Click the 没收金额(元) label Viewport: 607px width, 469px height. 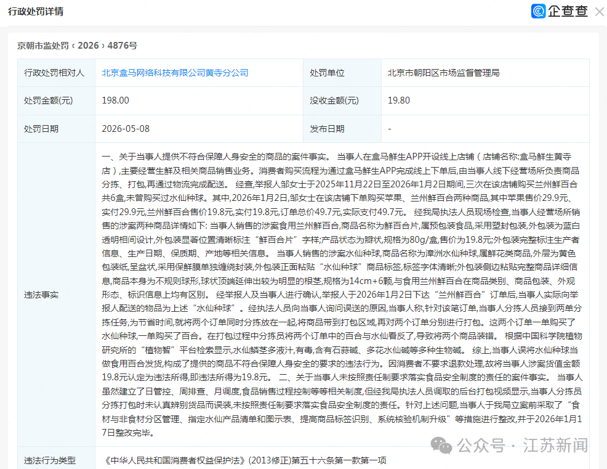334,101
